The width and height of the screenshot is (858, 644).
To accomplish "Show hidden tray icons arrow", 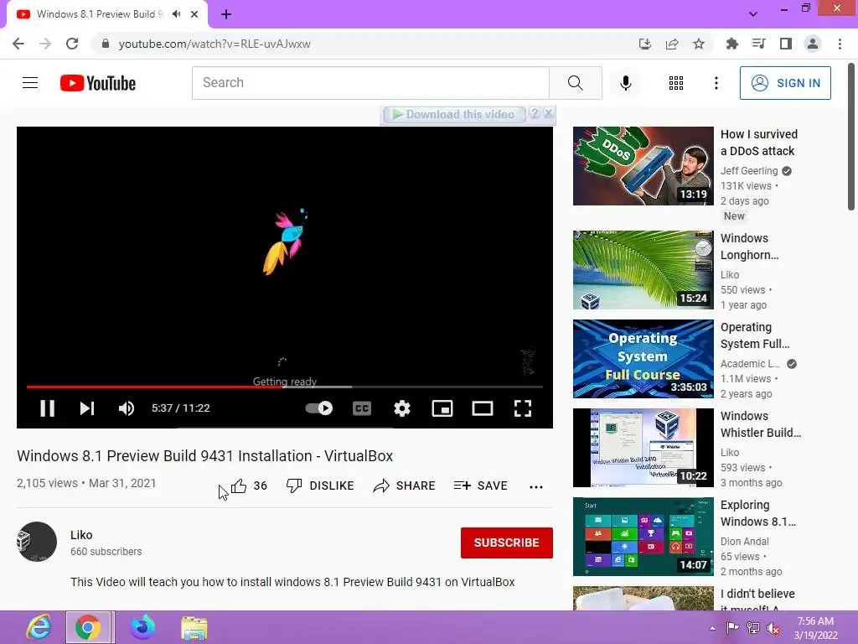I will pos(712,628).
